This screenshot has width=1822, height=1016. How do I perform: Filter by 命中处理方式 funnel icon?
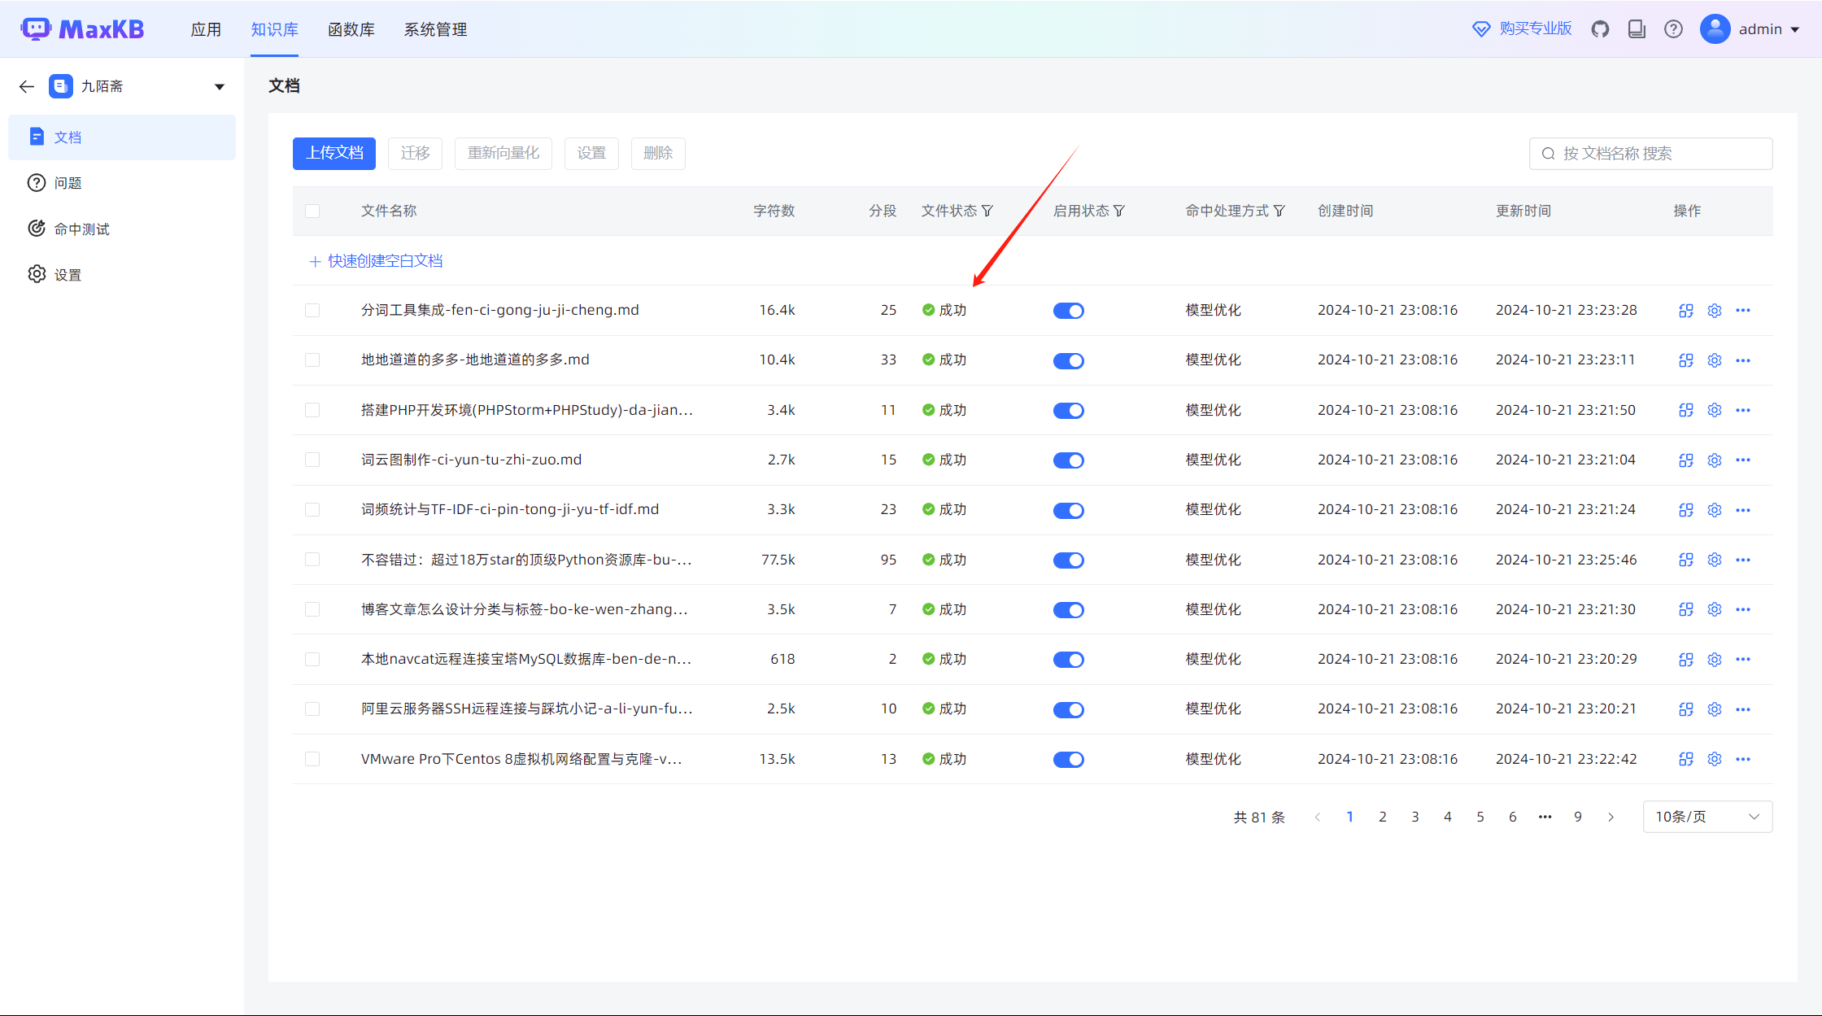click(x=1279, y=211)
